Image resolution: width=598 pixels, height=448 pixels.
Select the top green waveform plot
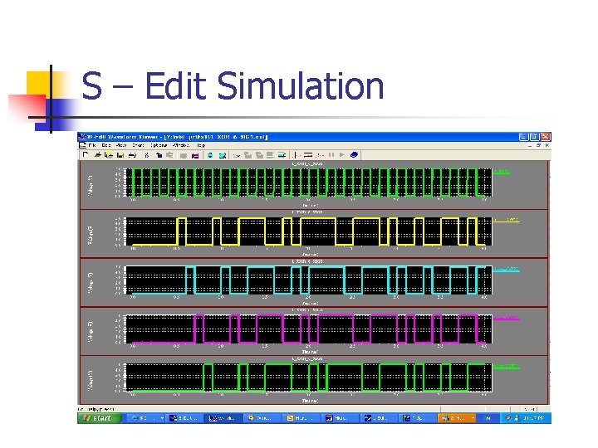(x=309, y=183)
